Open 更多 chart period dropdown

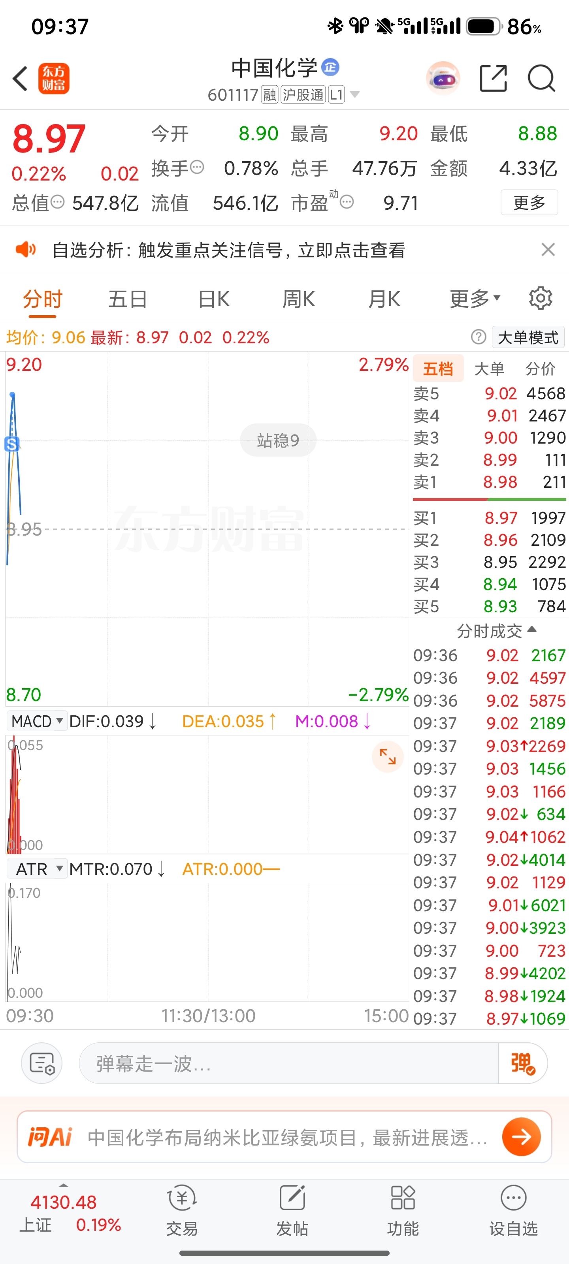point(475,298)
